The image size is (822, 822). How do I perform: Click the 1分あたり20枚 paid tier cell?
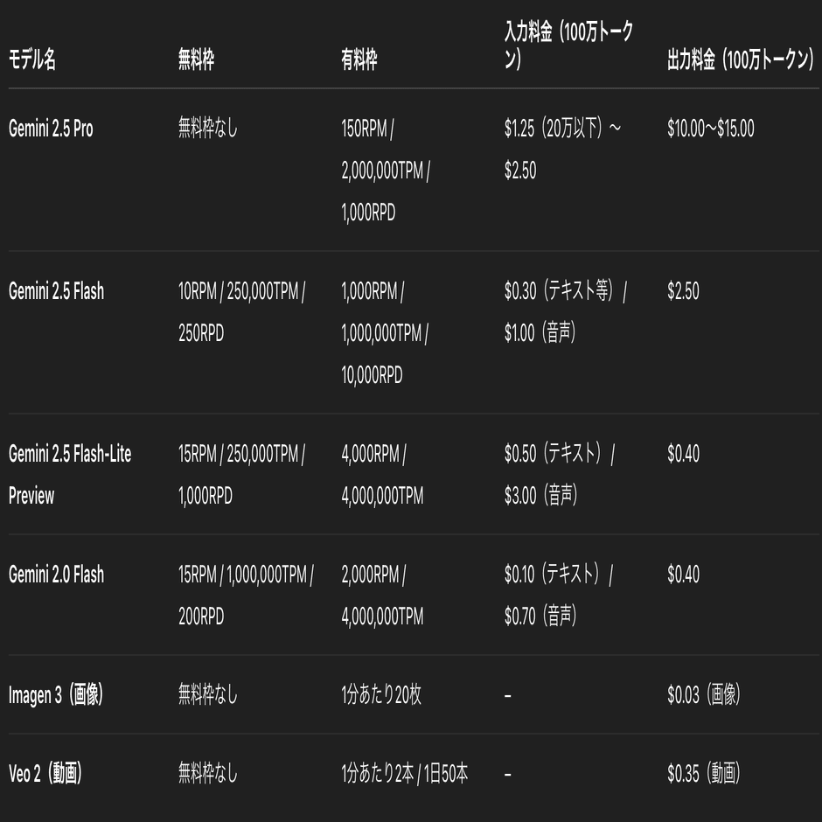[381, 695]
